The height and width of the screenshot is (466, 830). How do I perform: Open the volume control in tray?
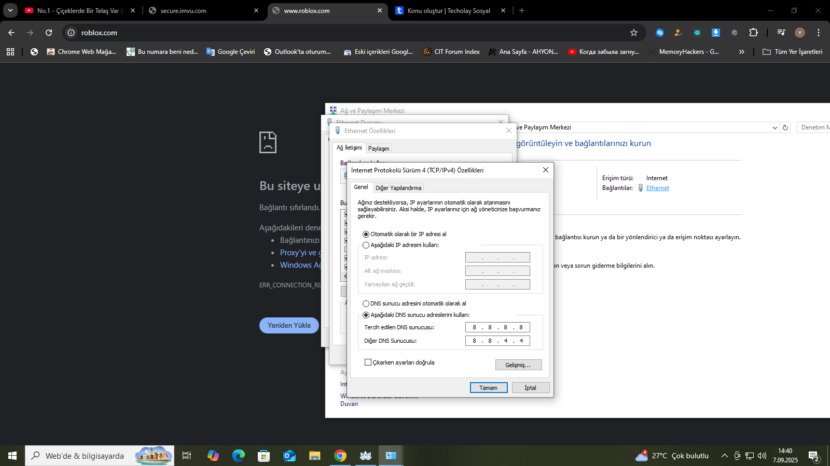tap(762, 456)
